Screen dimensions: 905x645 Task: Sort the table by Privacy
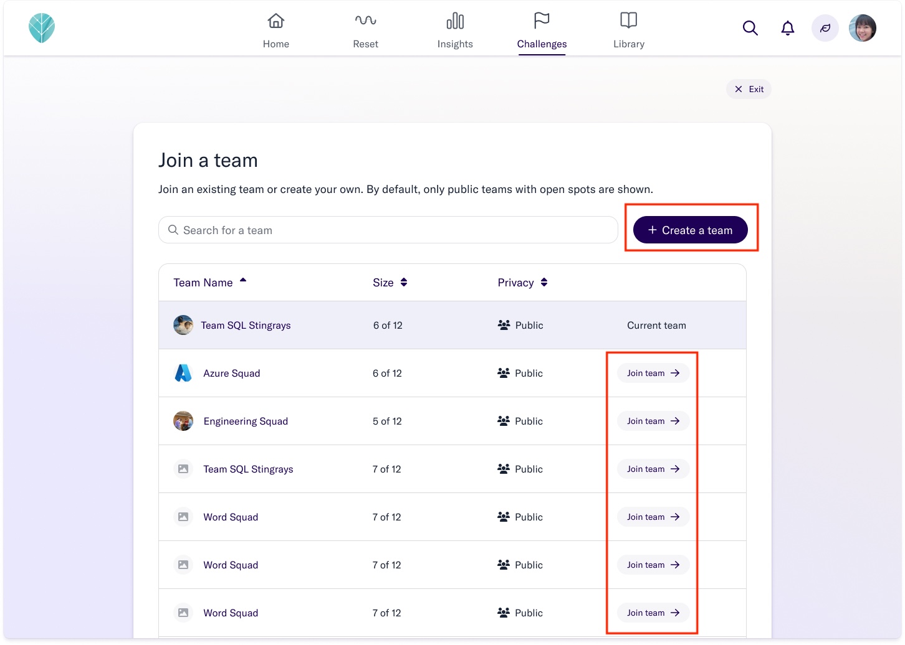522,283
